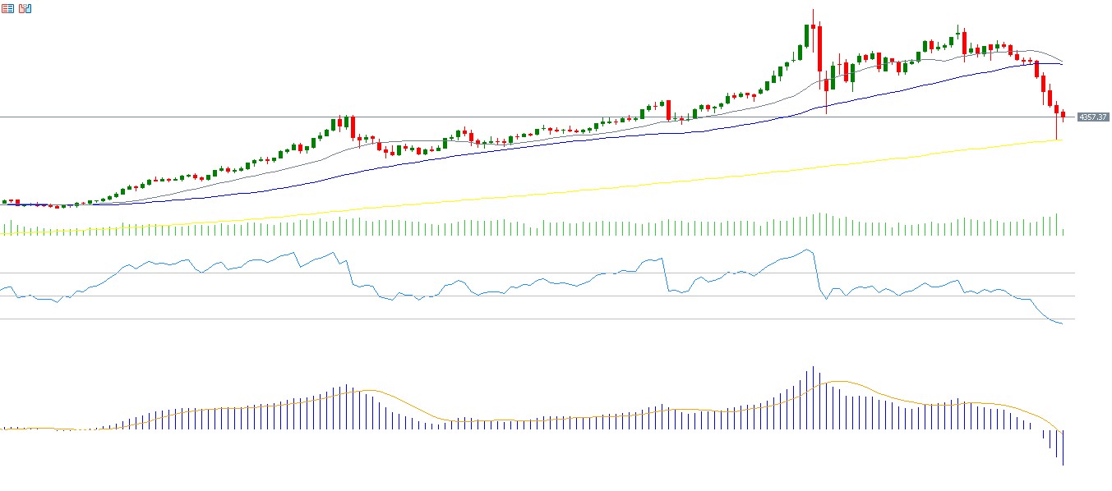Select the last red candle at current price
Image resolution: width=1112 pixels, height=491 pixels.
coord(1063,115)
